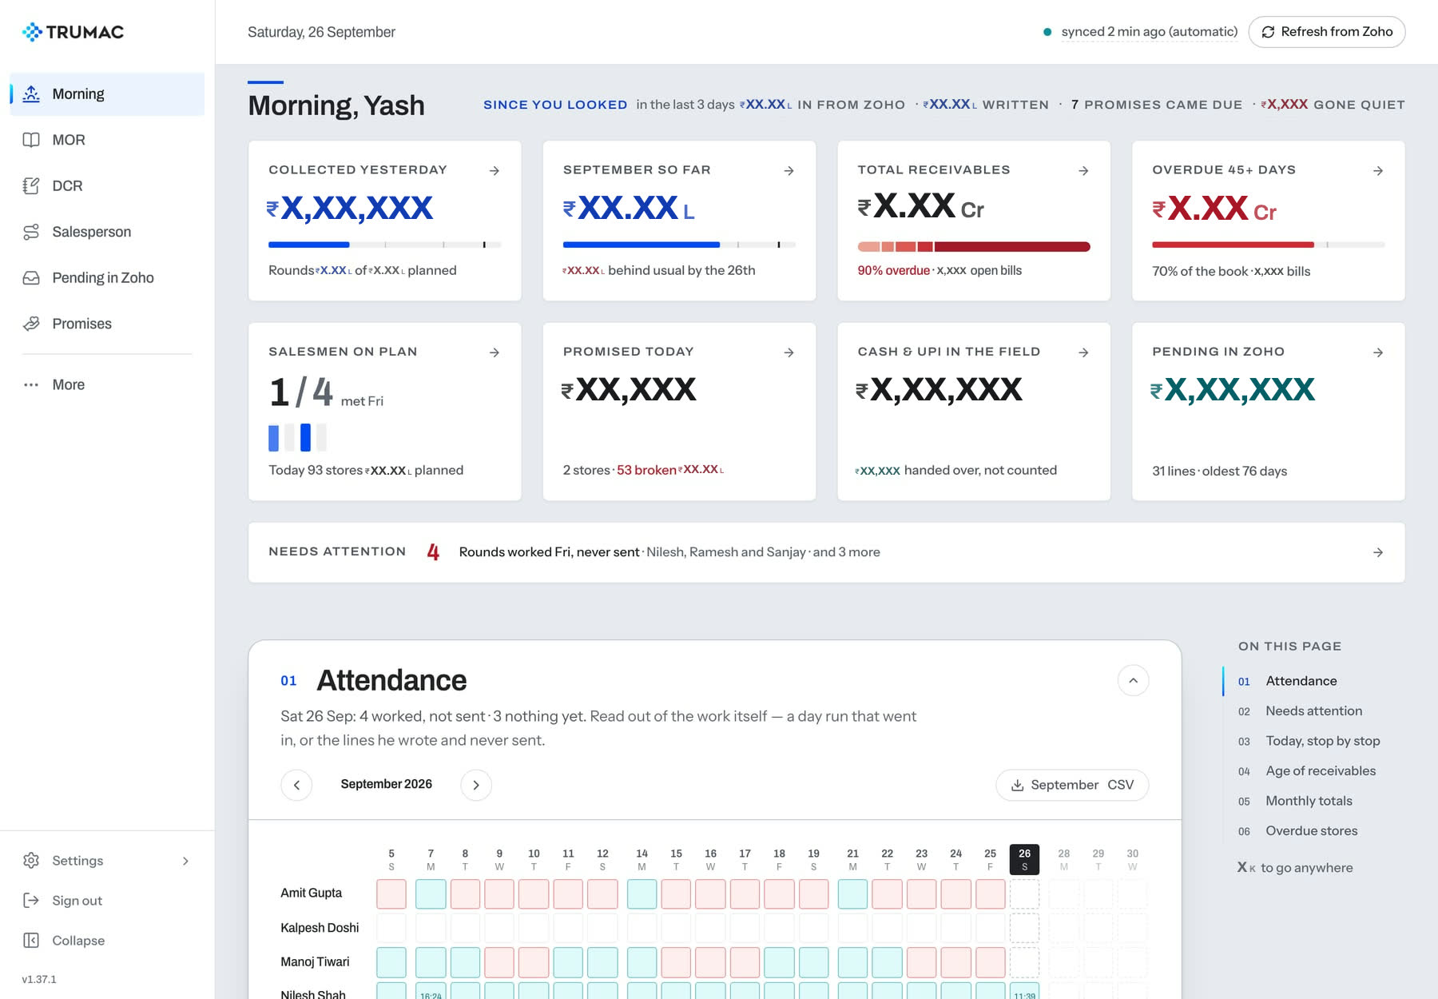Click the 'Amit Gupta' row name
1438x999 pixels.
pyautogui.click(x=311, y=893)
